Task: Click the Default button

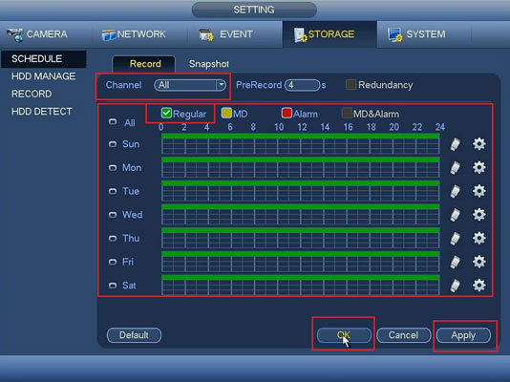Action: (134, 335)
